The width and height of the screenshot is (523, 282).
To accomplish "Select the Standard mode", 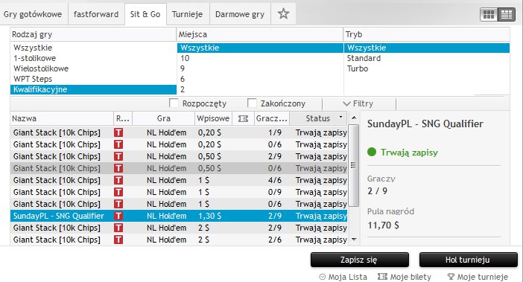I will pyautogui.click(x=427, y=58).
